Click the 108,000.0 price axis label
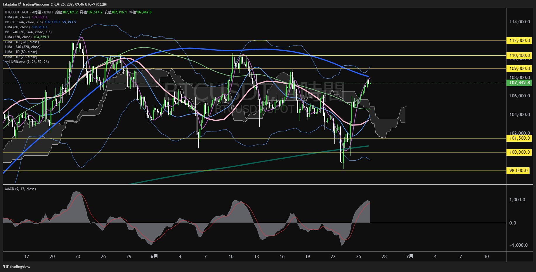Image resolution: width=536 pixels, height=272 pixels. (x=520, y=78)
